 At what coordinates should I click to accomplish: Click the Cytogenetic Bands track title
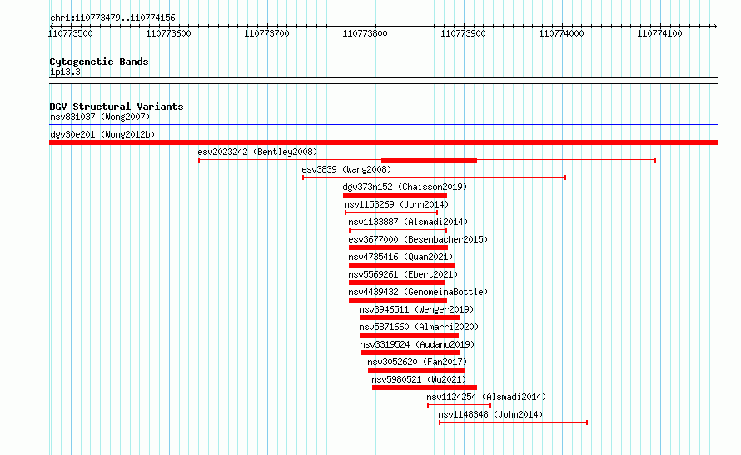(99, 62)
